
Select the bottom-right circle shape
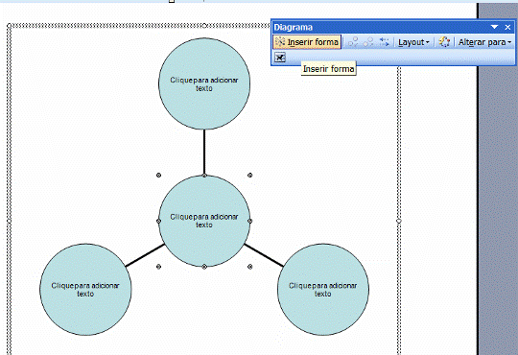pyautogui.click(x=322, y=290)
